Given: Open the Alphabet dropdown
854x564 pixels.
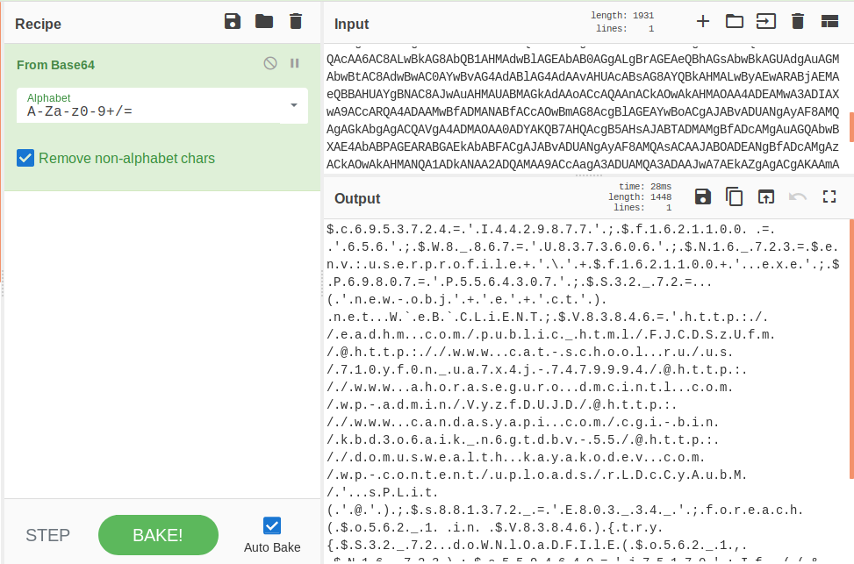Looking at the screenshot, I should coord(293,106).
